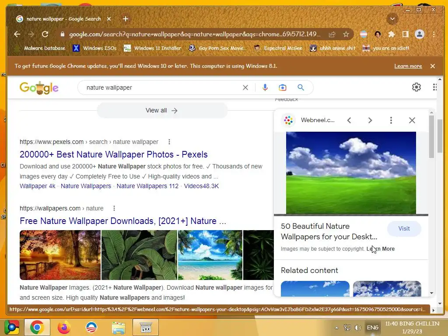Open the first related content thumbnail
The image size is (448, 336).
coord(315,289)
